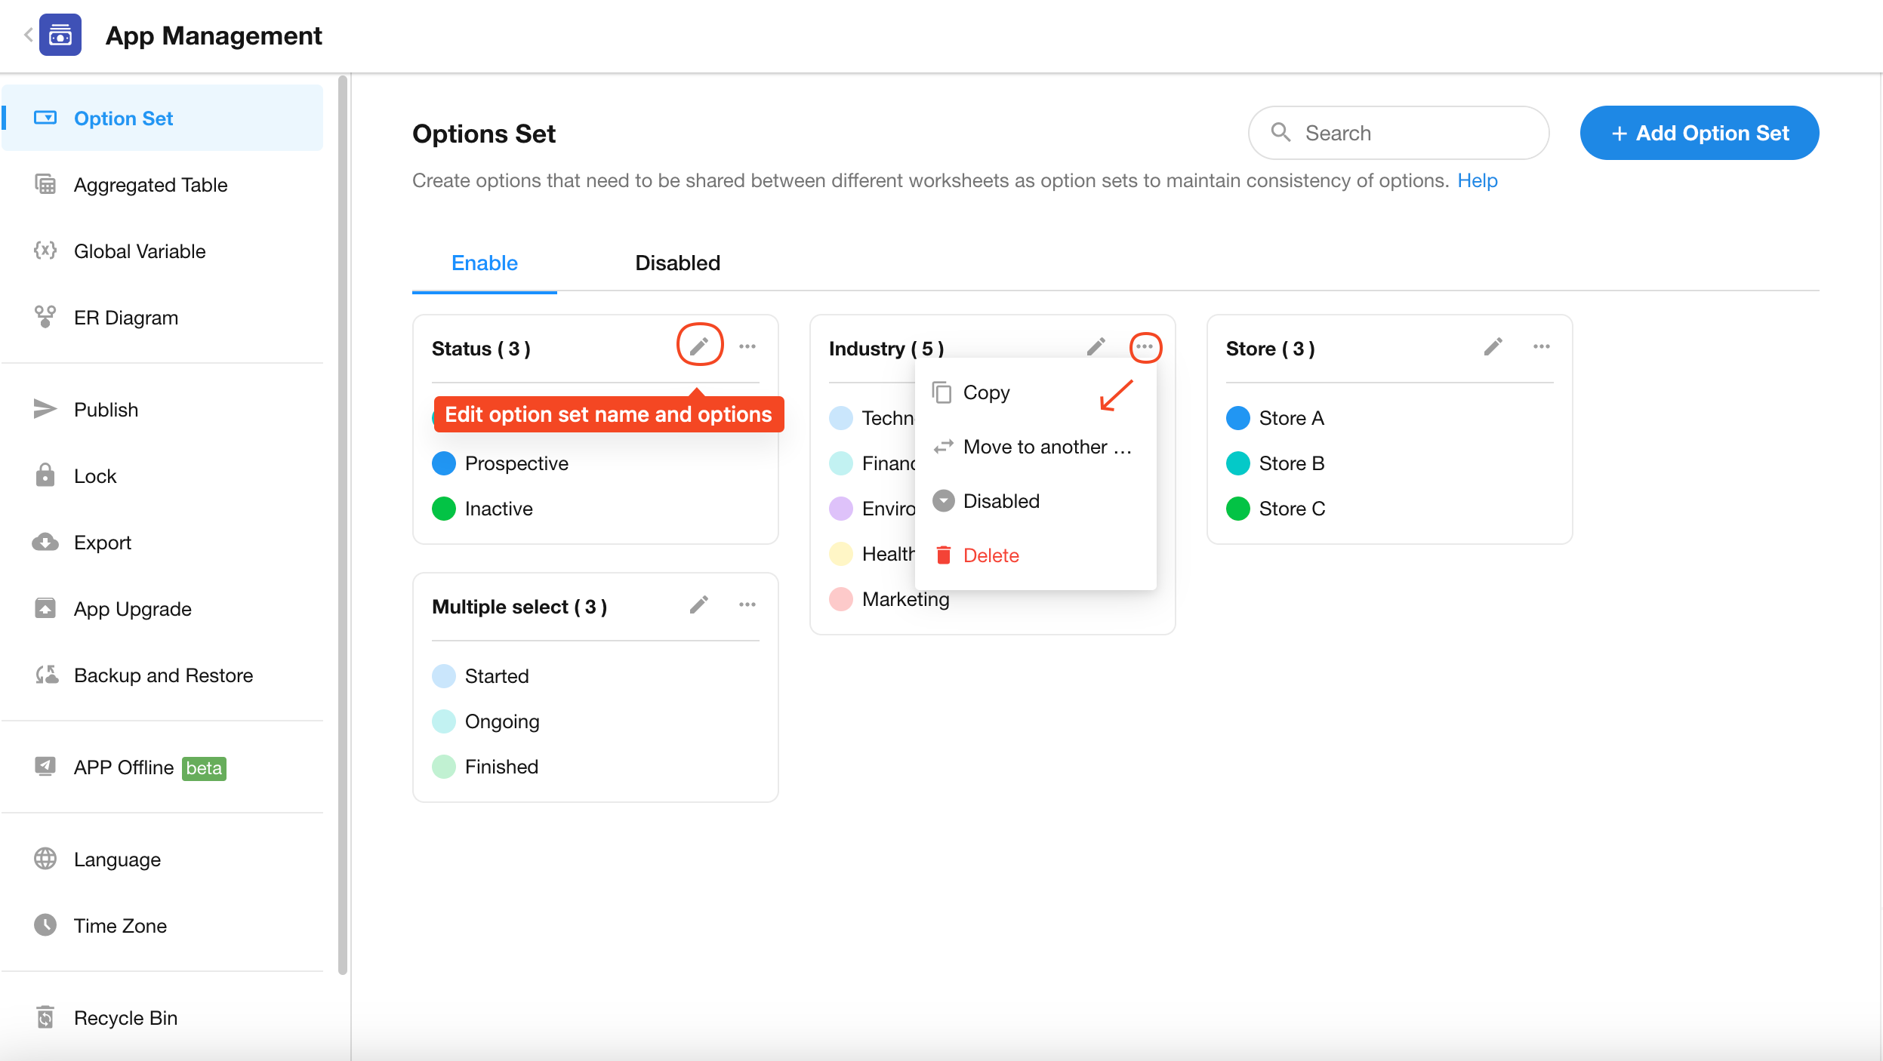This screenshot has width=1883, height=1061.
Task: Open three-dots menu on Multiple select card
Action: (x=747, y=604)
